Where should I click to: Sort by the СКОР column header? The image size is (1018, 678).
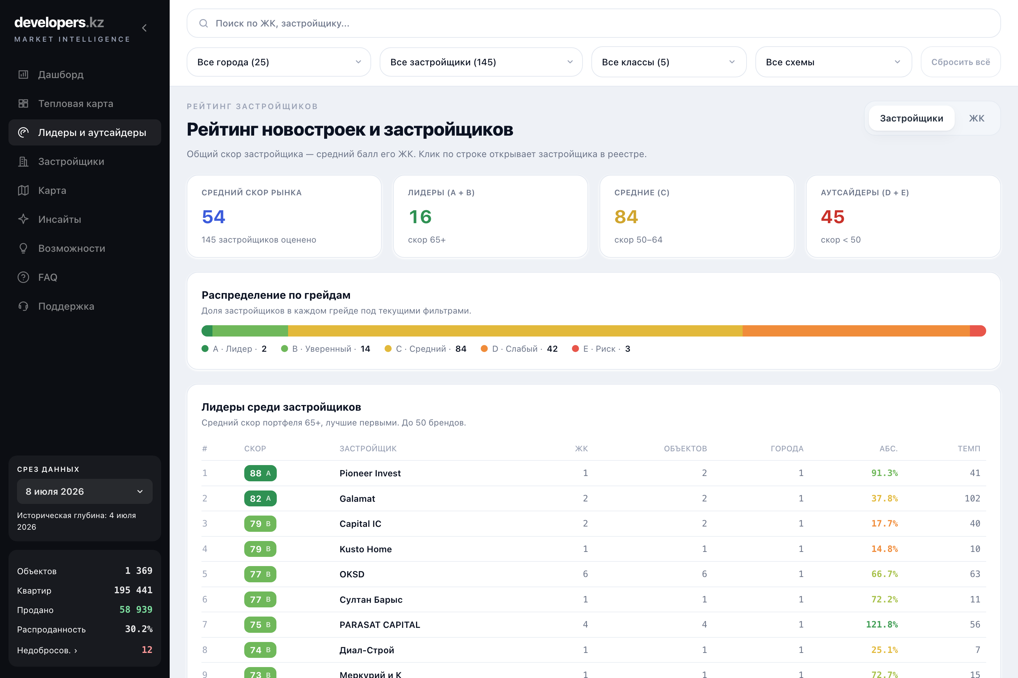[255, 448]
